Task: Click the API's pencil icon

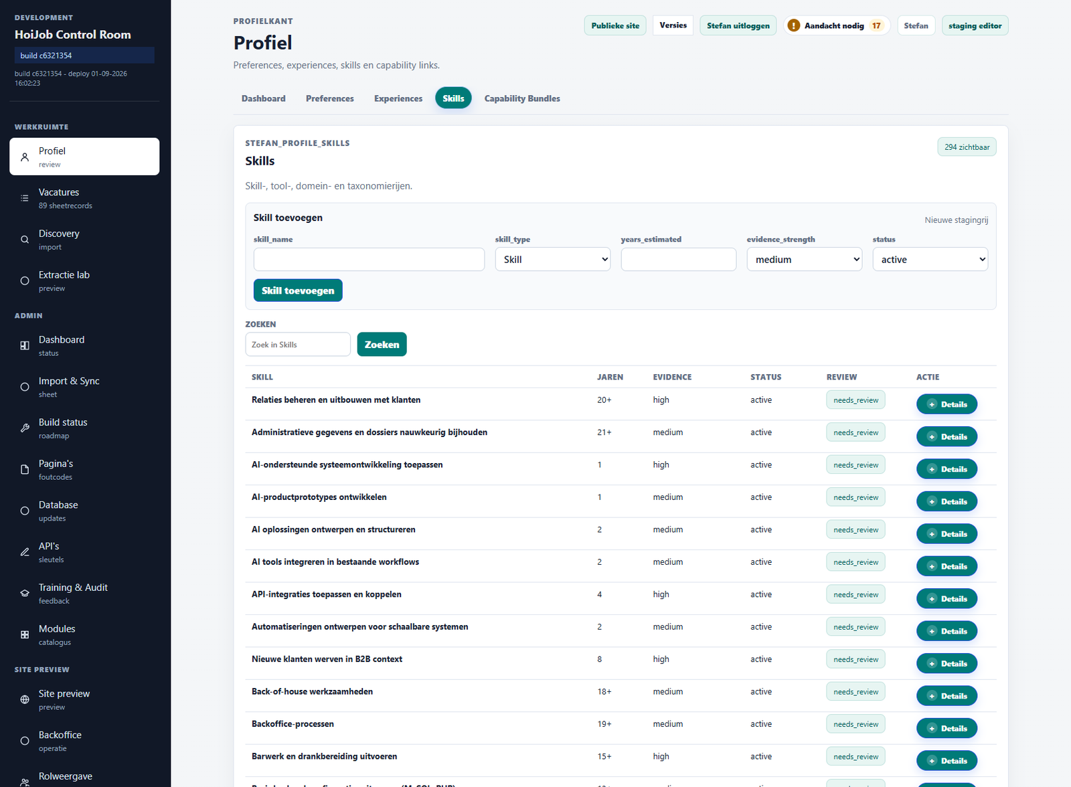Action: tap(25, 552)
